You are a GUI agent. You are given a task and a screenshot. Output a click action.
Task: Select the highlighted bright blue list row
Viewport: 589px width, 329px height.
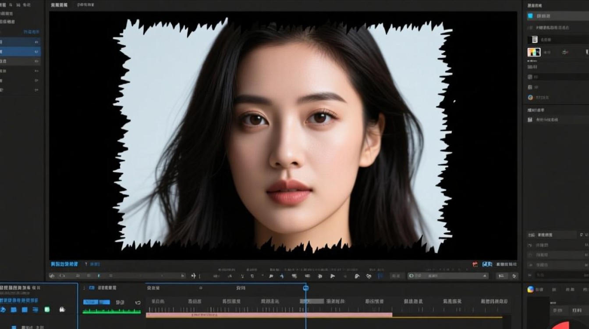point(20,51)
